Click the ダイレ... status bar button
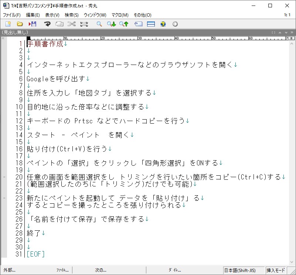Screen dimensions: 296x275 175,270
